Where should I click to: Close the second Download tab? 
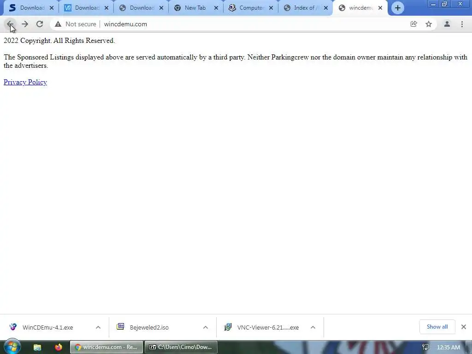click(106, 8)
